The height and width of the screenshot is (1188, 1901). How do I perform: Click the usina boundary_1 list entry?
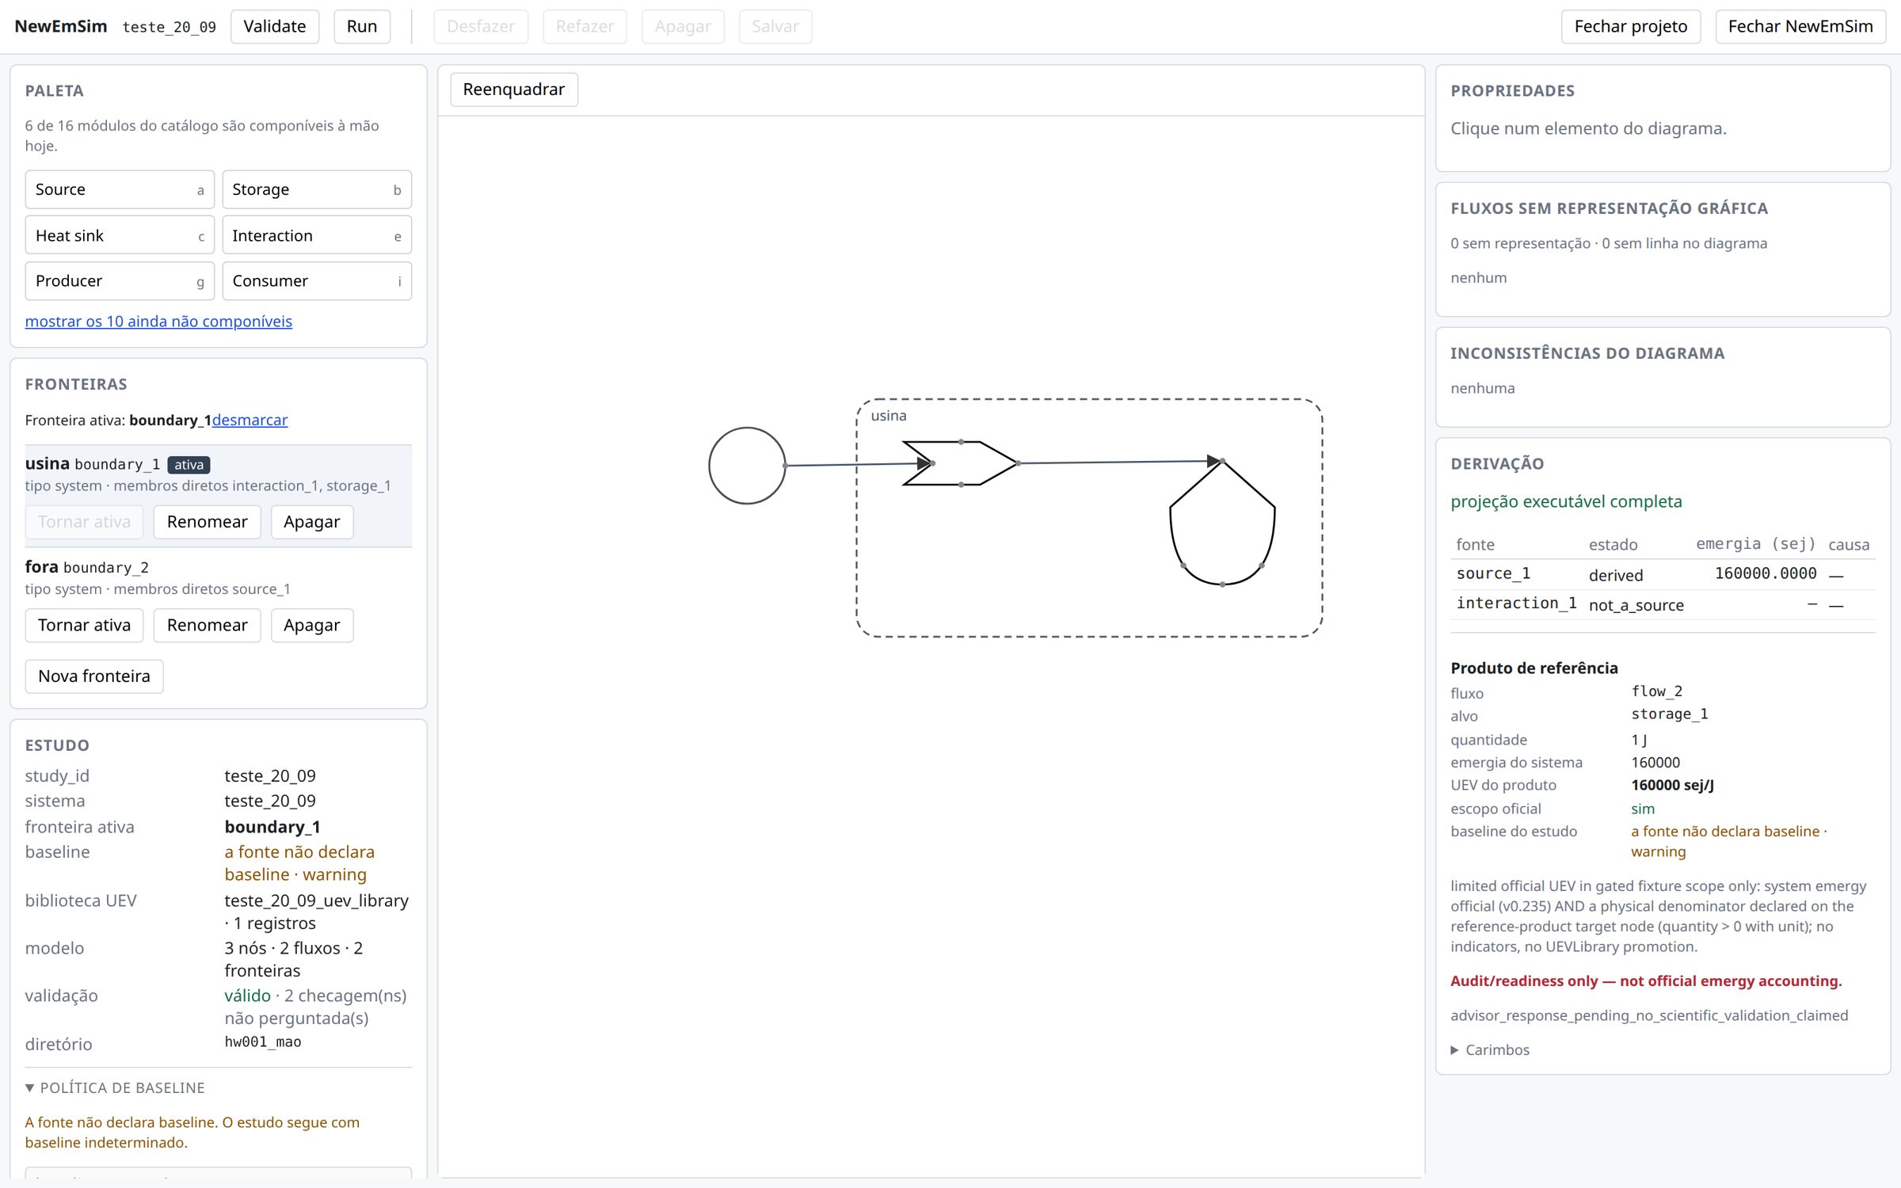point(219,496)
